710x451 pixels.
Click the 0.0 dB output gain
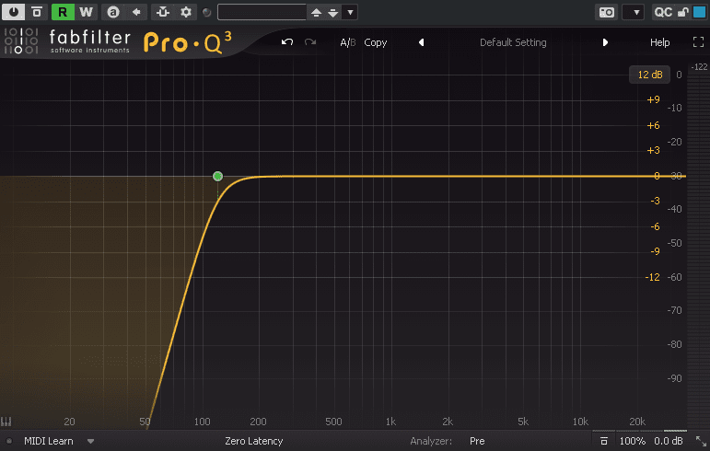click(669, 441)
